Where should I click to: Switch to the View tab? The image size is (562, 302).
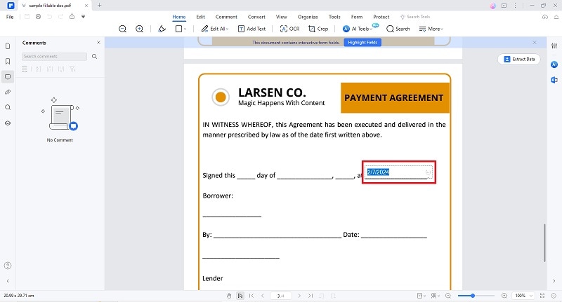pos(282,17)
